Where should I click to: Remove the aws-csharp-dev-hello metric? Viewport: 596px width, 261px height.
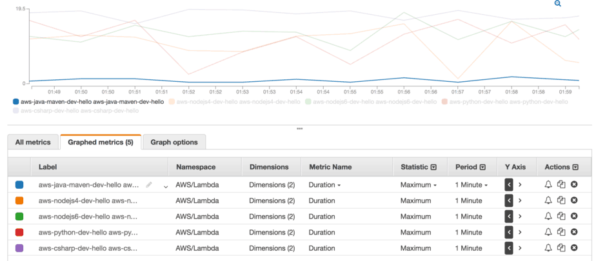click(x=574, y=247)
